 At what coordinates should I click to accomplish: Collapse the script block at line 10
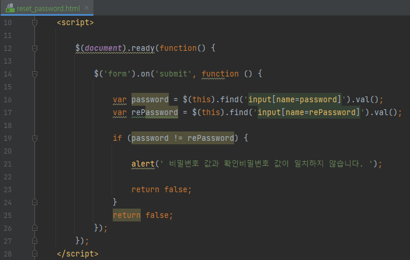tap(34, 23)
